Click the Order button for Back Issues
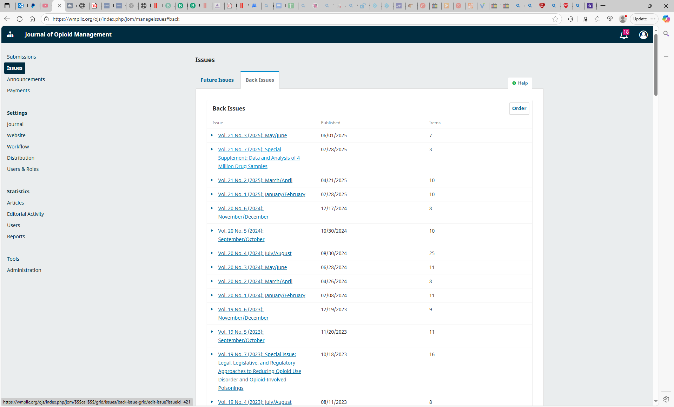674x407 pixels. (519, 108)
